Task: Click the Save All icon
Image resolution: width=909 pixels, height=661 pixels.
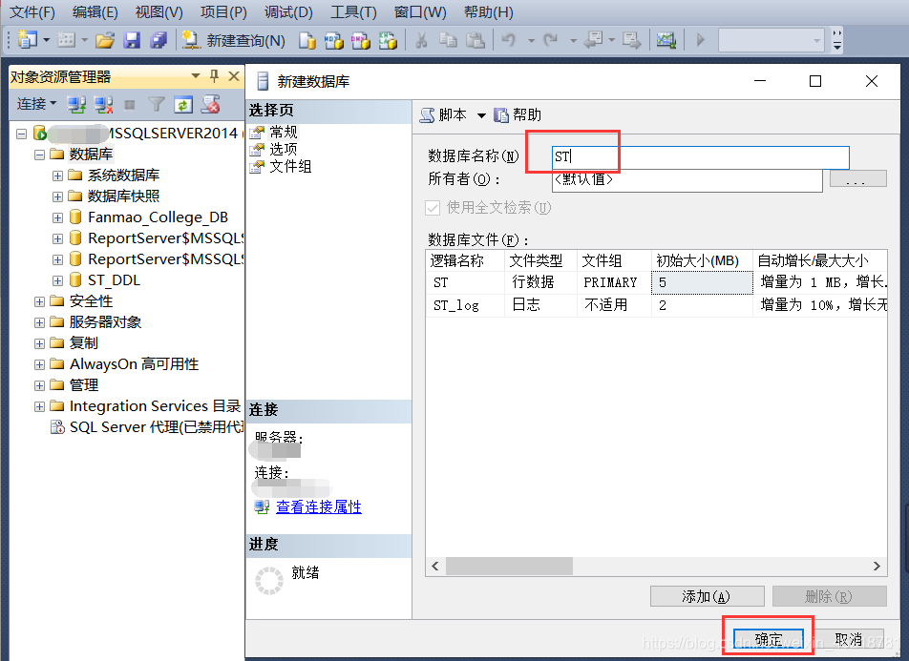Action: pyautogui.click(x=159, y=40)
